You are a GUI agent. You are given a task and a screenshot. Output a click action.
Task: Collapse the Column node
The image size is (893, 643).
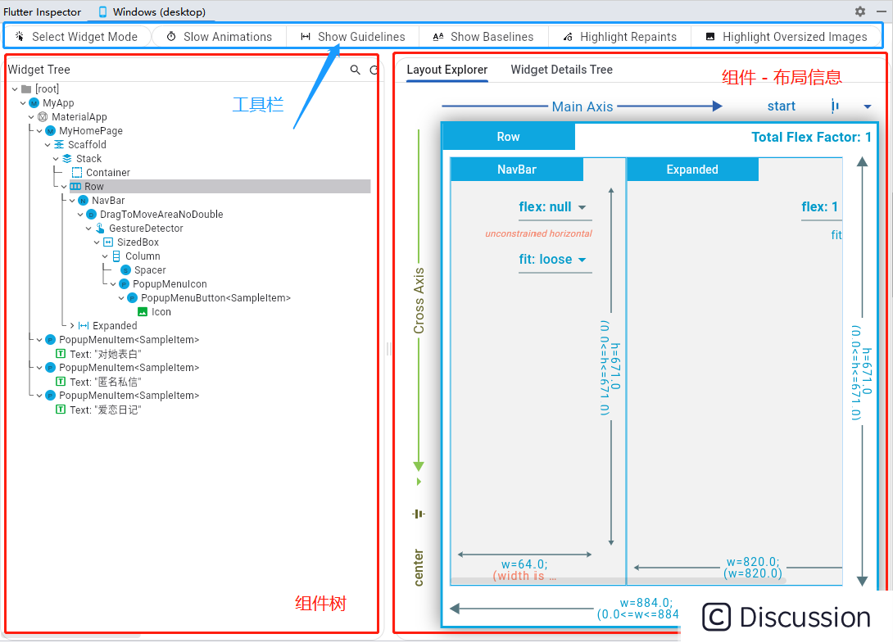click(x=105, y=256)
